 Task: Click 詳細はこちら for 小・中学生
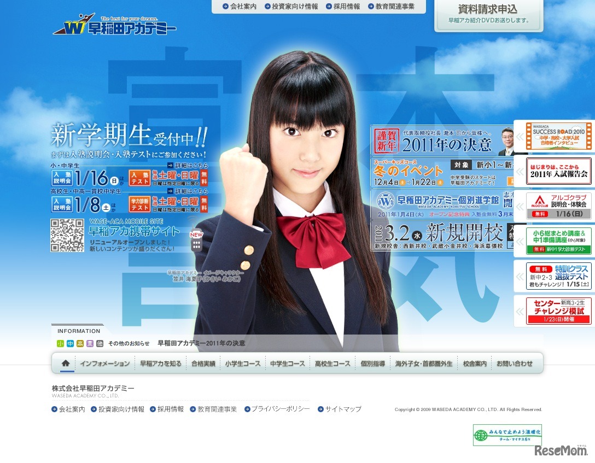(188, 165)
